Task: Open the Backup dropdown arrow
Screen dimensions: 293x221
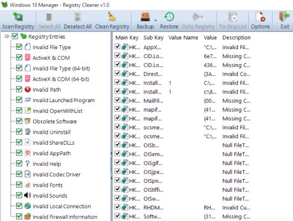Action: pyautogui.click(x=155, y=20)
